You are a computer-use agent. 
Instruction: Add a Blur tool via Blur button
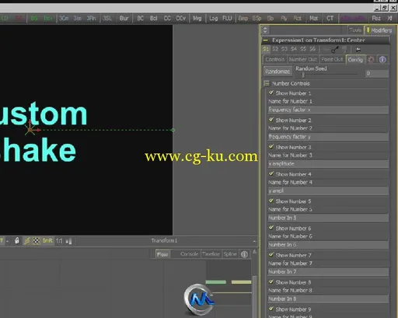[124, 19]
